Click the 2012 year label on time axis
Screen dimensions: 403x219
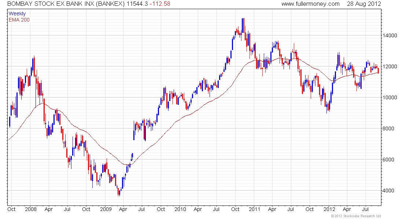pos(329,209)
